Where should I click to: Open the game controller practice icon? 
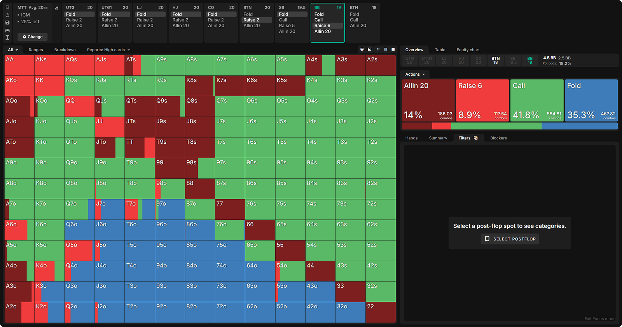7,30
